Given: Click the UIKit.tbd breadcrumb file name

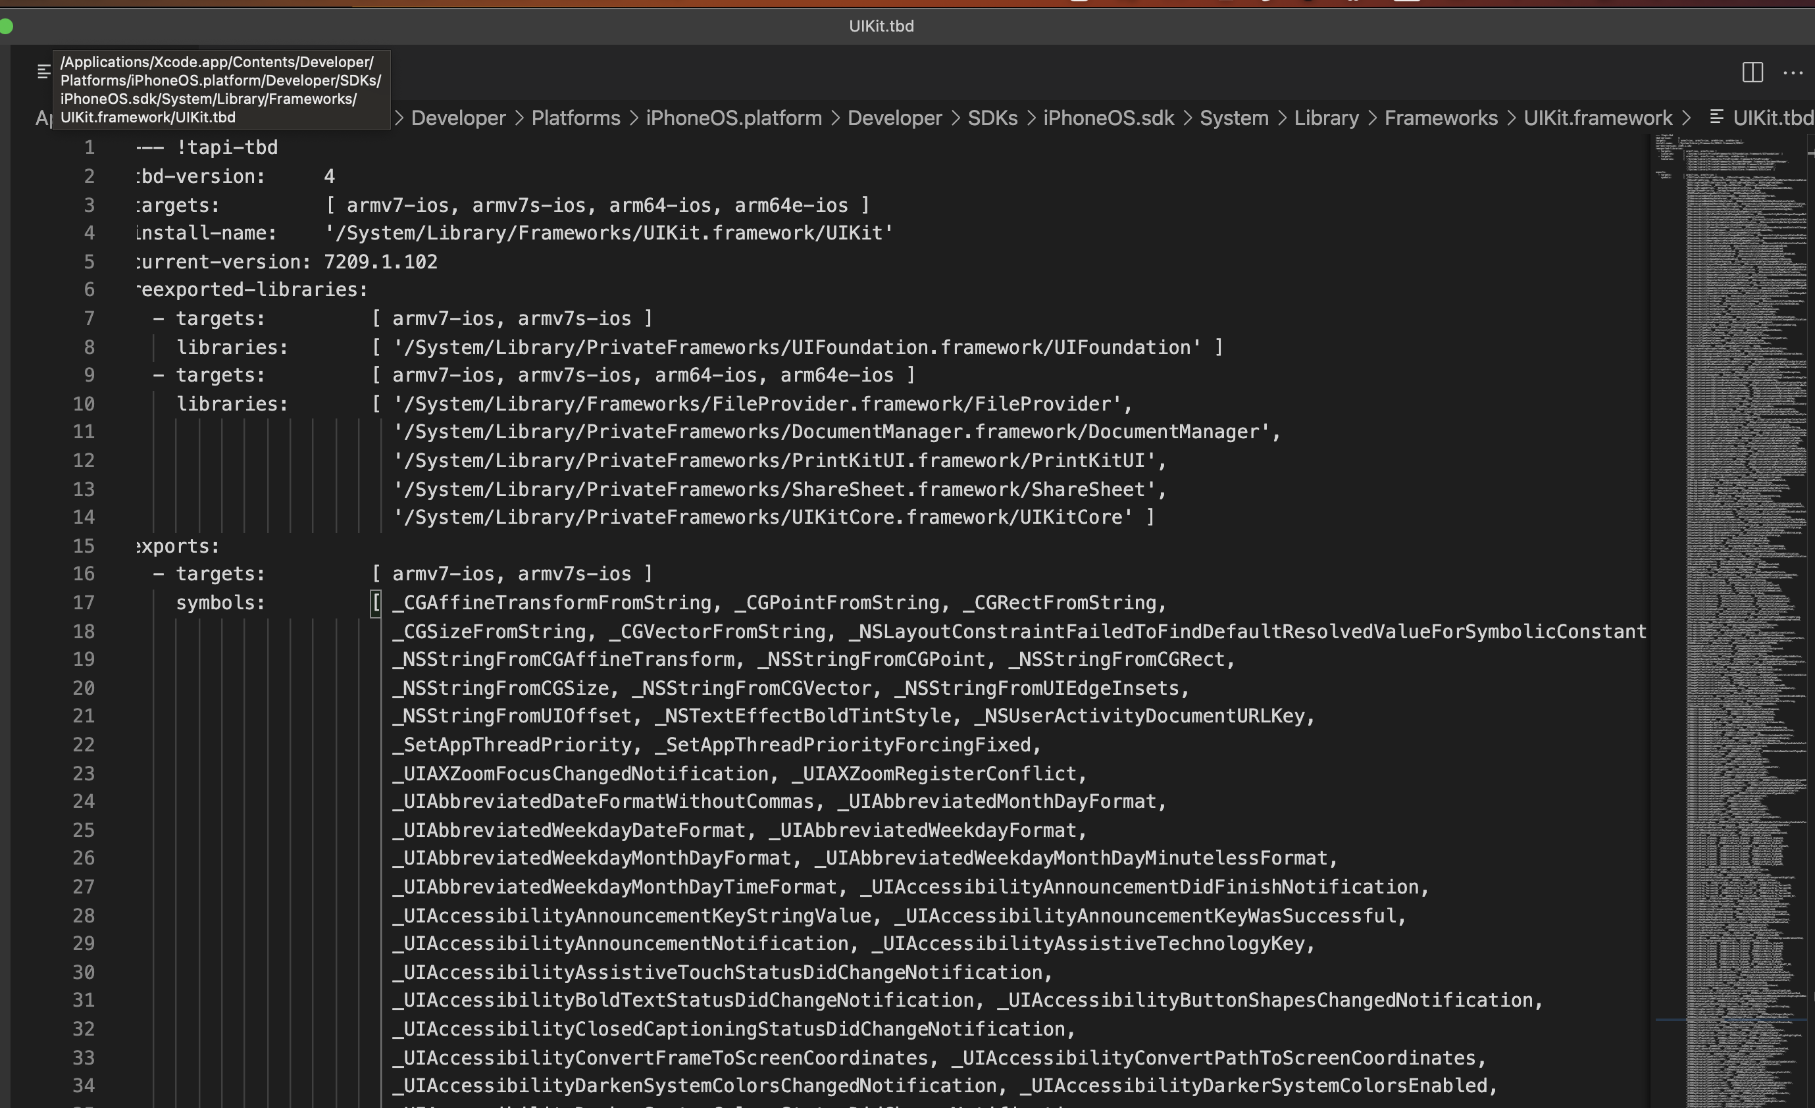Looking at the screenshot, I should pyautogui.click(x=1772, y=118).
